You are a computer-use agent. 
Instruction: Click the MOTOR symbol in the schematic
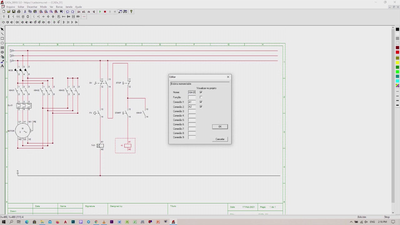[23, 131]
